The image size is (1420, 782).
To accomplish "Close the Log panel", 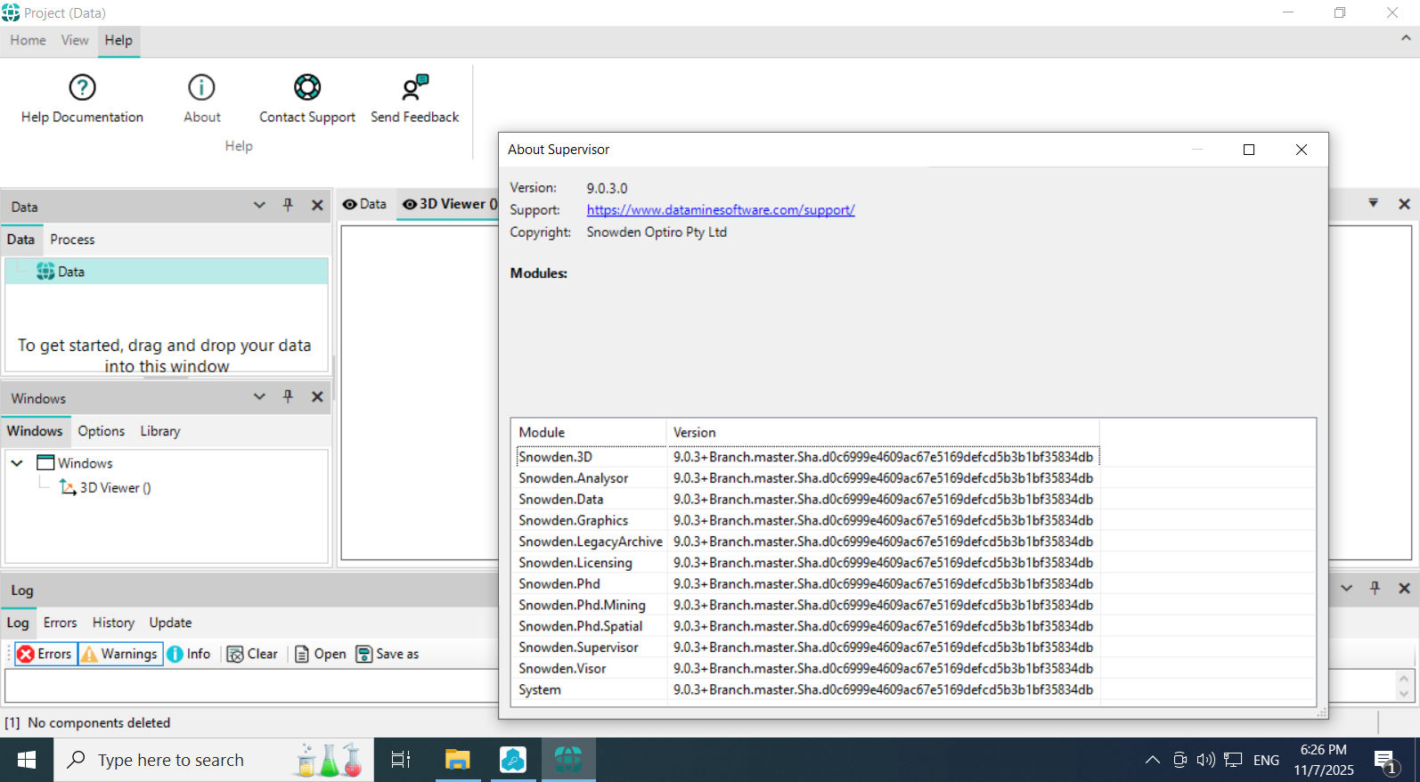I will pyautogui.click(x=1404, y=589).
